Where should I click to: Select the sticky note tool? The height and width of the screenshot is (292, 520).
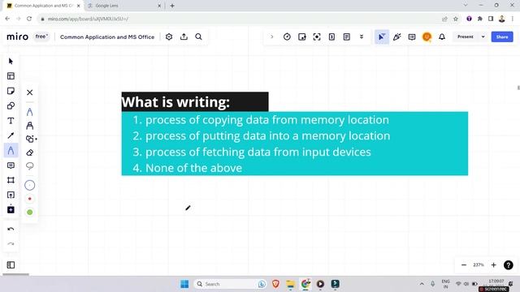pos(11,91)
